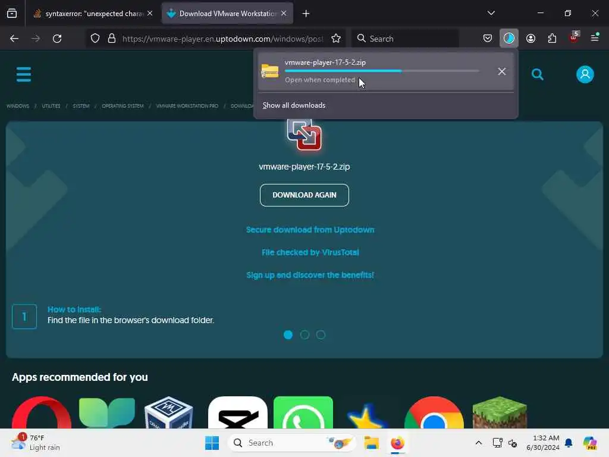
Task: Open the Firefox account icon
Action: 530,38
